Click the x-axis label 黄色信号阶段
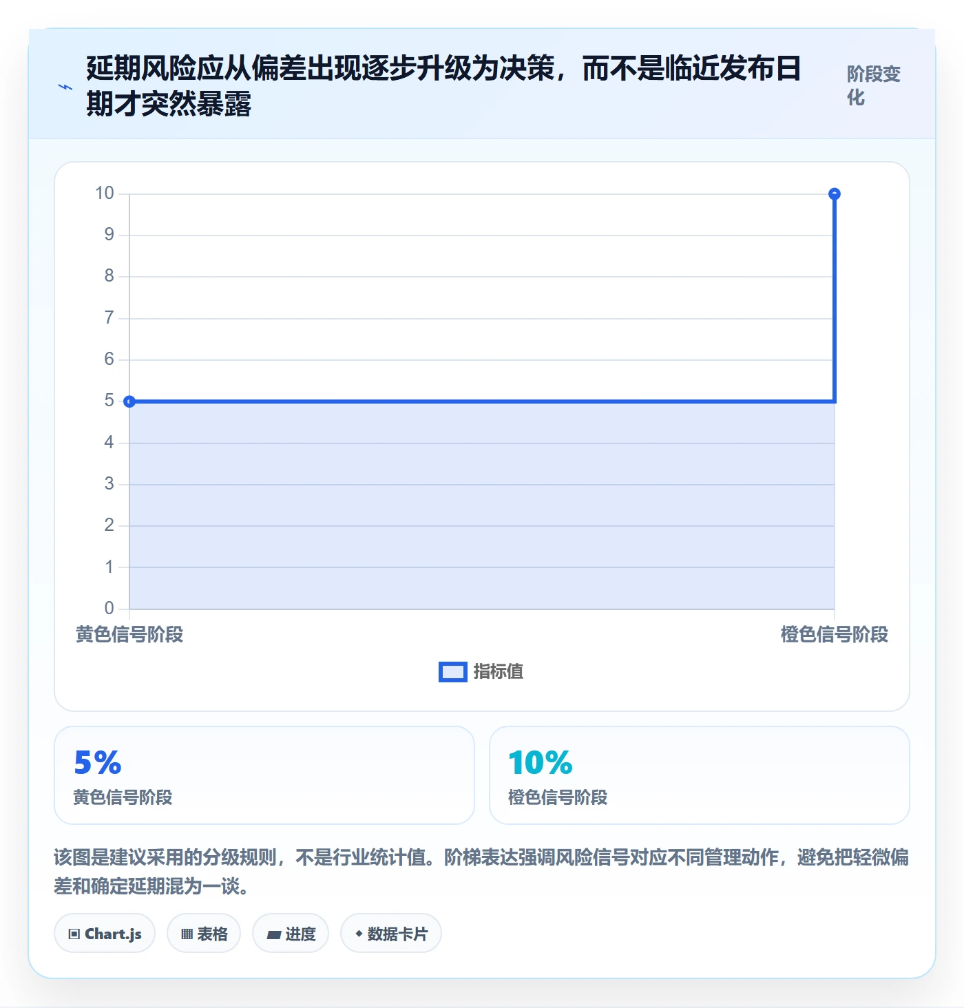The height and width of the screenshot is (1008, 964). click(129, 634)
